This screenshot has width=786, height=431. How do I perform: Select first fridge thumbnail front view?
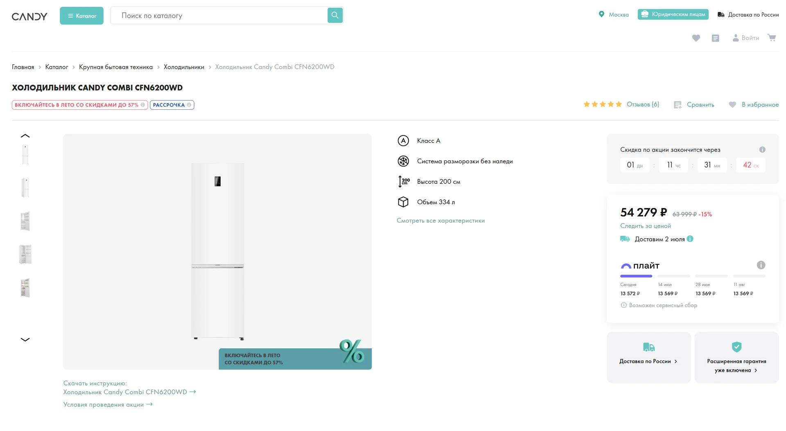tap(25, 155)
